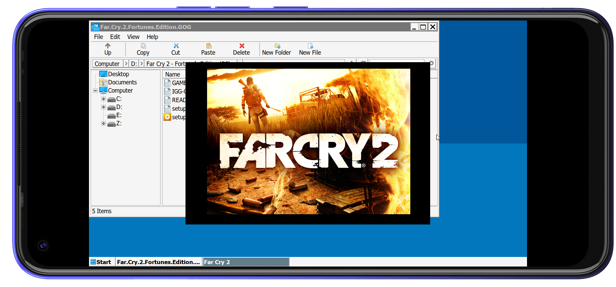Expand the D: drive node

pyautogui.click(x=103, y=107)
